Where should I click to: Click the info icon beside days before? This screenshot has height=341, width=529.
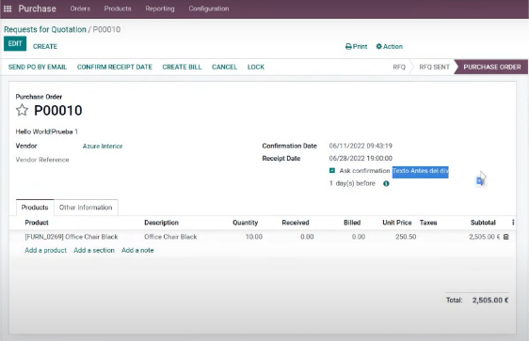[x=386, y=183]
